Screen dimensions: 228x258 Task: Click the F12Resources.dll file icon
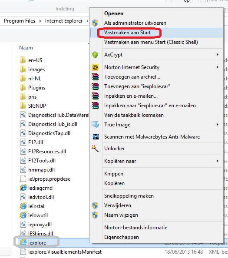pyautogui.click(x=23, y=151)
